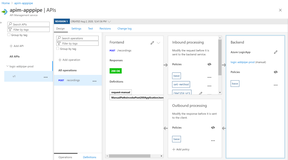Click the REVISION 1 badge
Viewport: 288px width, 160px height.
coord(62,22)
